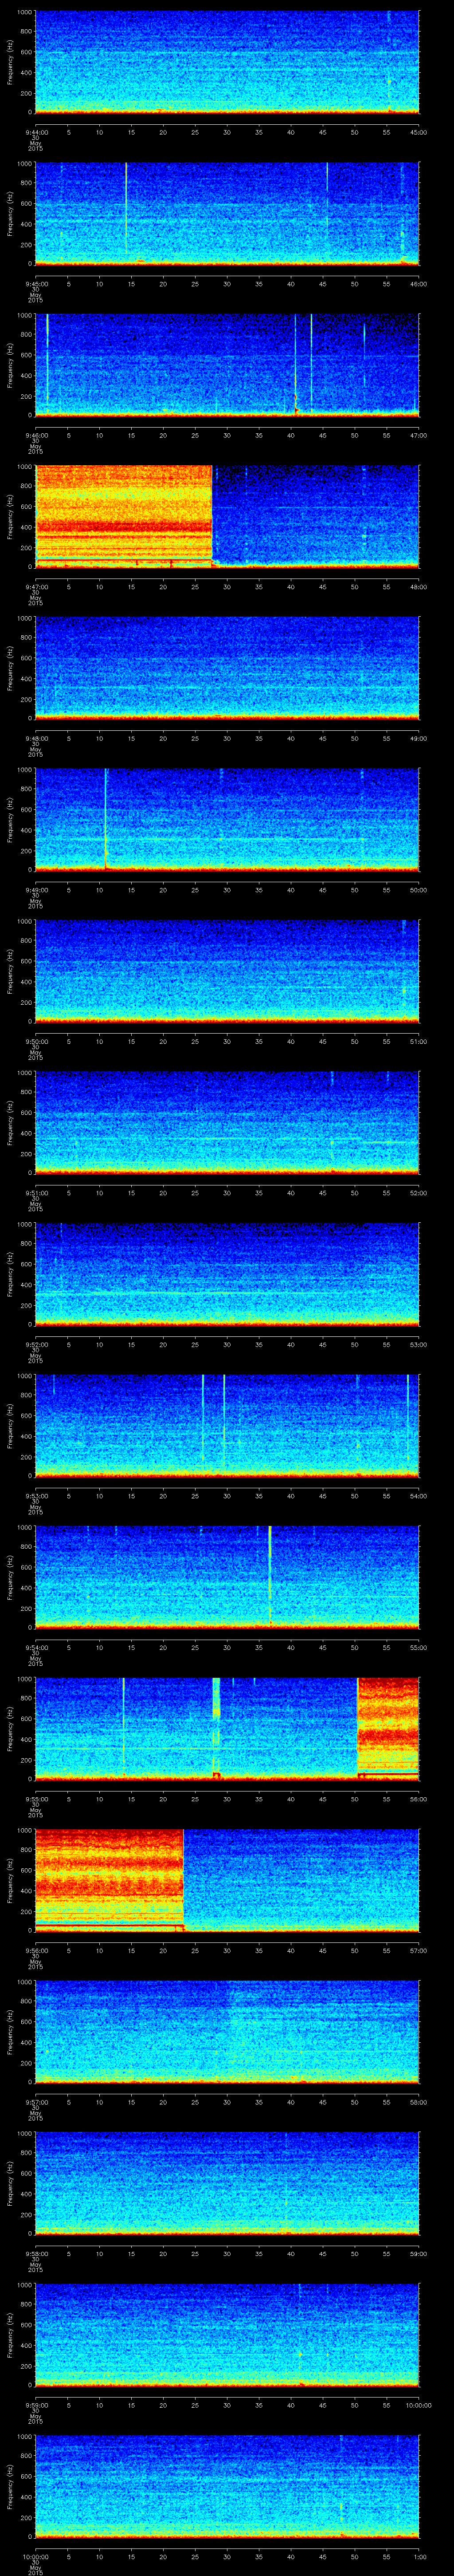This screenshot has height=2576, width=454.
Task: Select the spectrogram panel starting at 9:50:00
Action: coord(227,971)
